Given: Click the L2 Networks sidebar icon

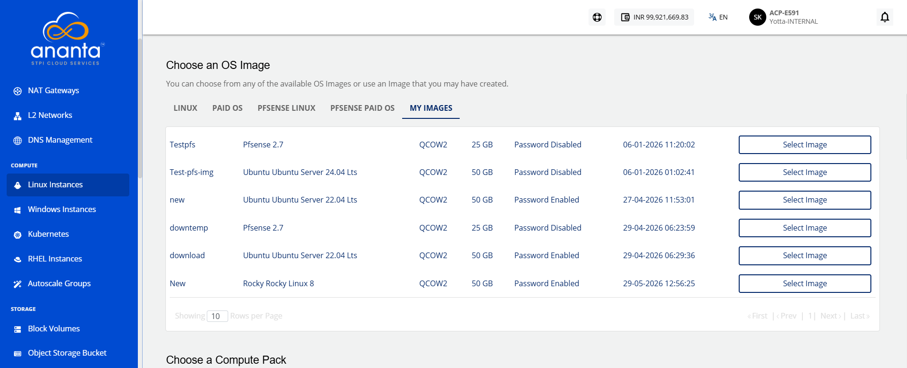Looking at the screenshot, I should tap(18, 116).
